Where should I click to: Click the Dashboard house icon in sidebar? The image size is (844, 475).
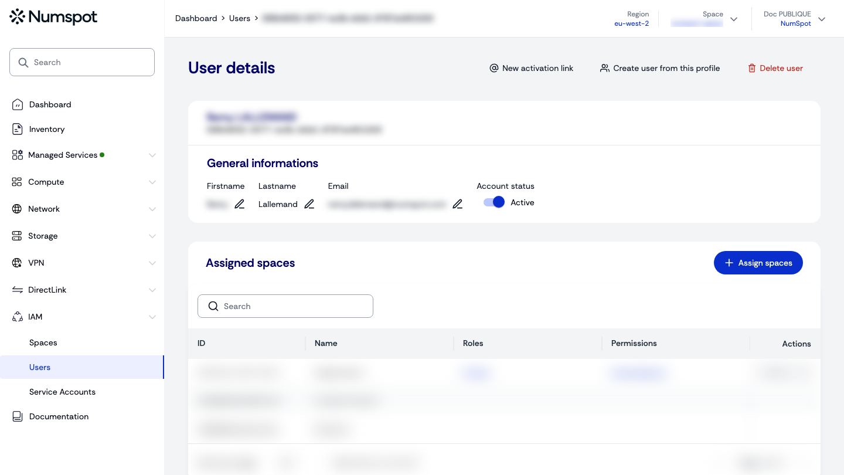coord(17,104)
